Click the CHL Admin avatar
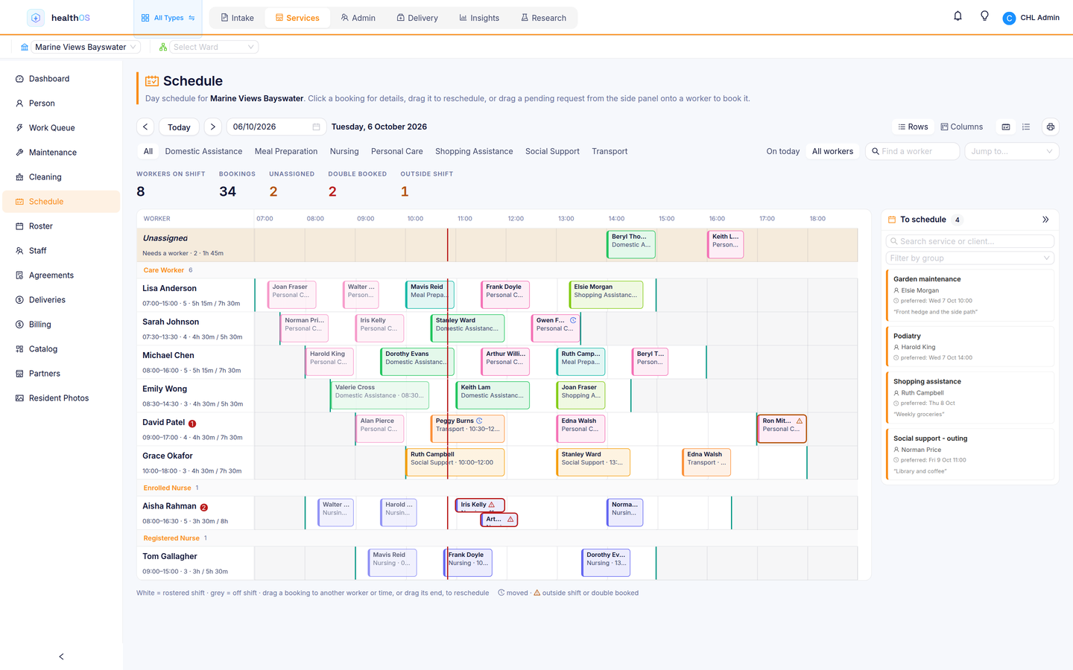The height and width of the screenshot is (670, 1073). [x=1009, y=18]
